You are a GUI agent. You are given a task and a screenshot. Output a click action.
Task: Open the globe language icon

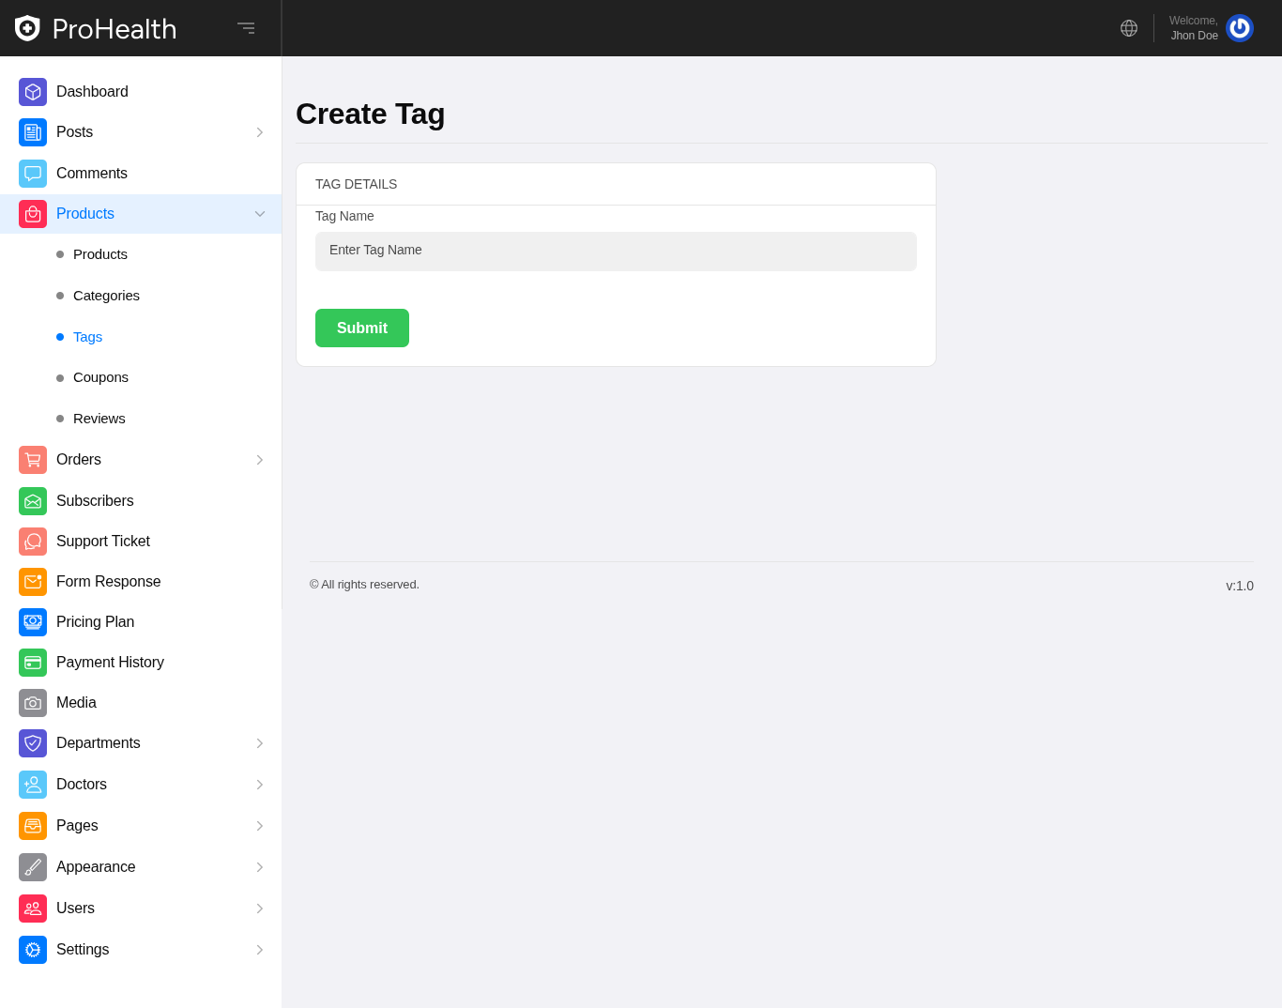[x=1129, y=28]
